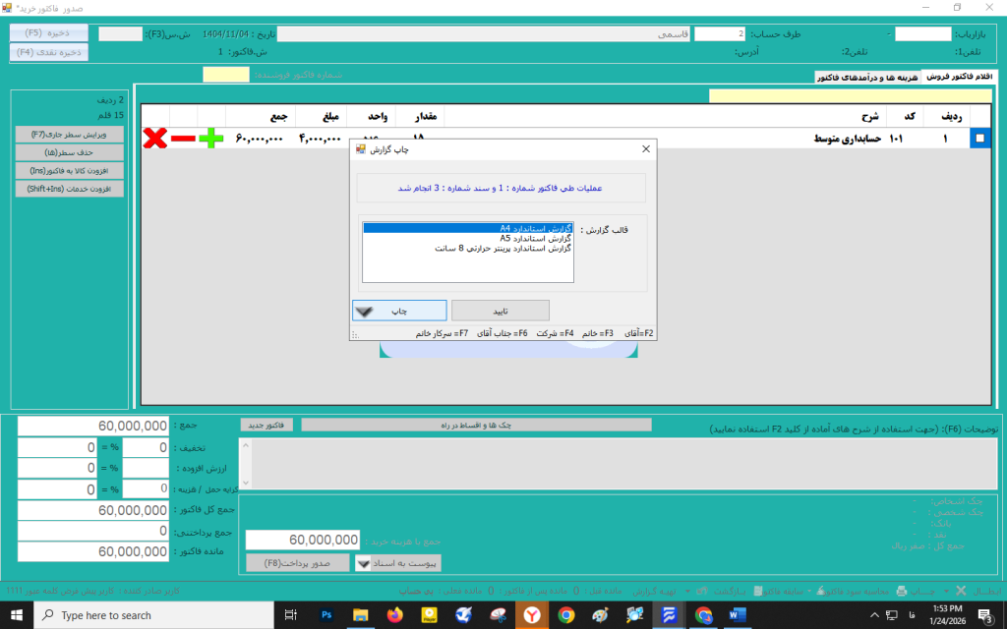Open Firefox from the taskbar

point(394,615)
